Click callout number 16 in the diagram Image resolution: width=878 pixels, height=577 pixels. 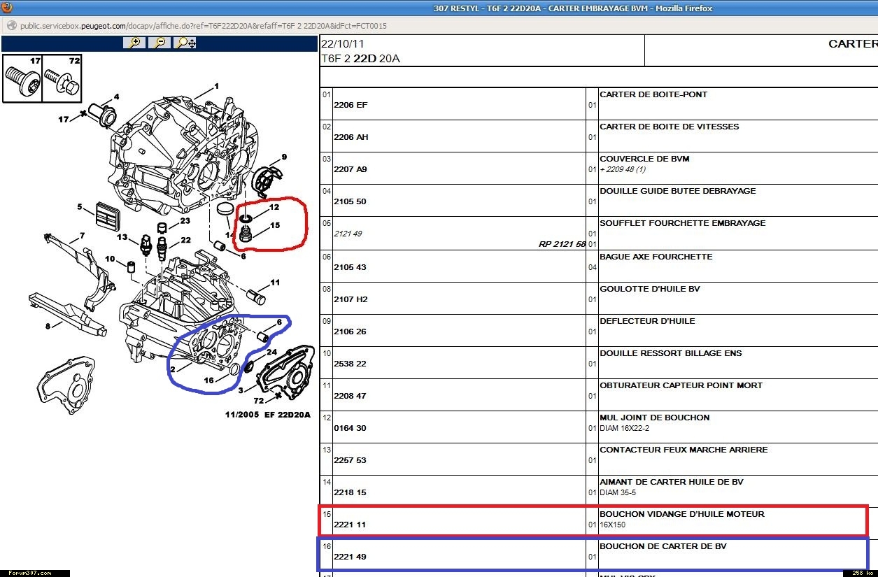click(208, 380)
